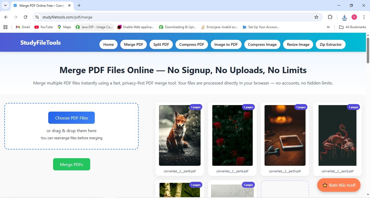Viewport: 370px width, 198px height.
Task: Go back to the previous page
Action: [x=6, y=17]
